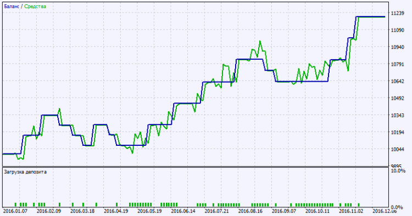
Task: Click the 0.0% deposit load label
Action: click(397, 207)
